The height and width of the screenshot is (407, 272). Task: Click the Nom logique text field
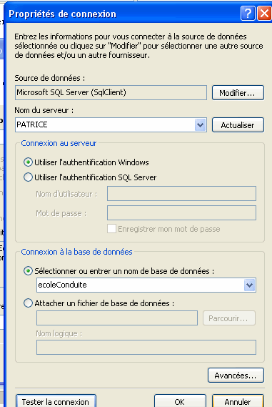coord(146,347)
